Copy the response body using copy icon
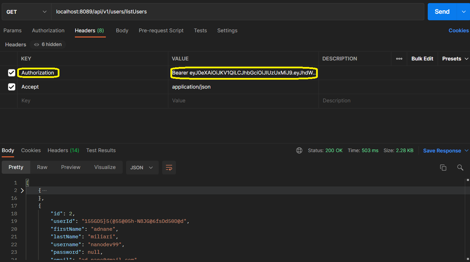Image resolution: width=470 pixels, height=262 pixels. [443, 167]
